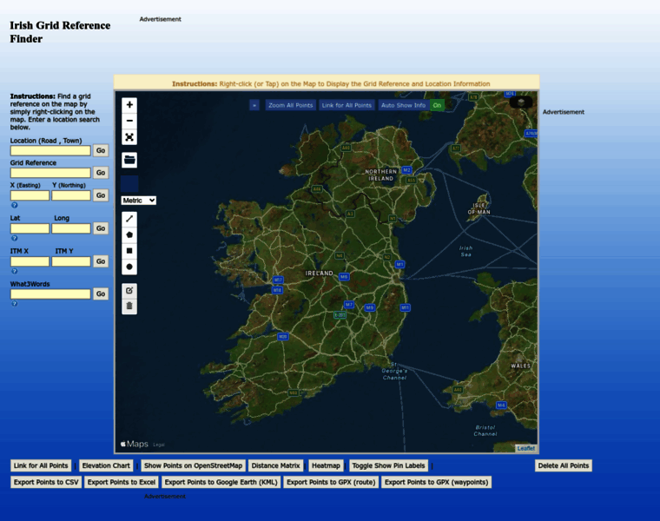Open help icon under ITM X
660x521 pixels.
(14, 272)
